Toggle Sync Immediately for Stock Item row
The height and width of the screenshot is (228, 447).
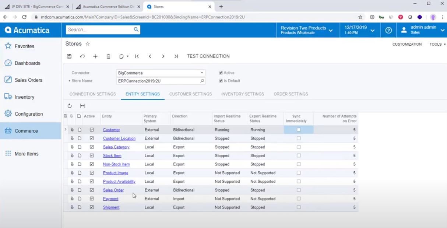point(299,155)
